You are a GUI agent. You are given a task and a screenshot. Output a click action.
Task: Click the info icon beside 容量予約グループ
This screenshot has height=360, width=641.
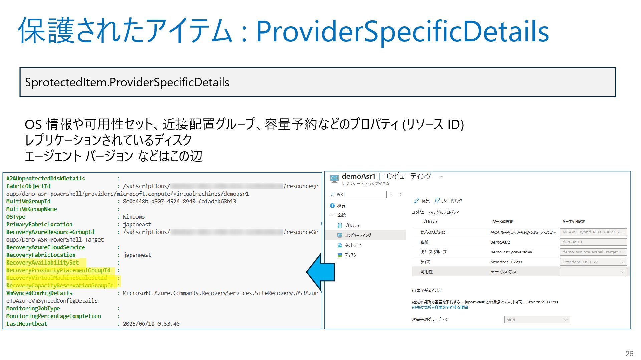click(x=445, y=319)
